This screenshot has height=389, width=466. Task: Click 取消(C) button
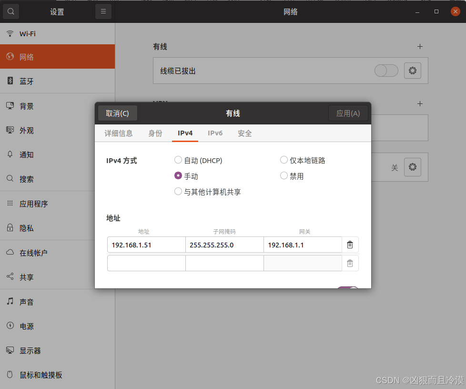coord(117,113)
